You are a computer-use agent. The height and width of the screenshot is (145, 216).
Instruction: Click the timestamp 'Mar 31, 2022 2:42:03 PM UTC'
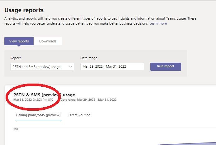tap(33, 99)
